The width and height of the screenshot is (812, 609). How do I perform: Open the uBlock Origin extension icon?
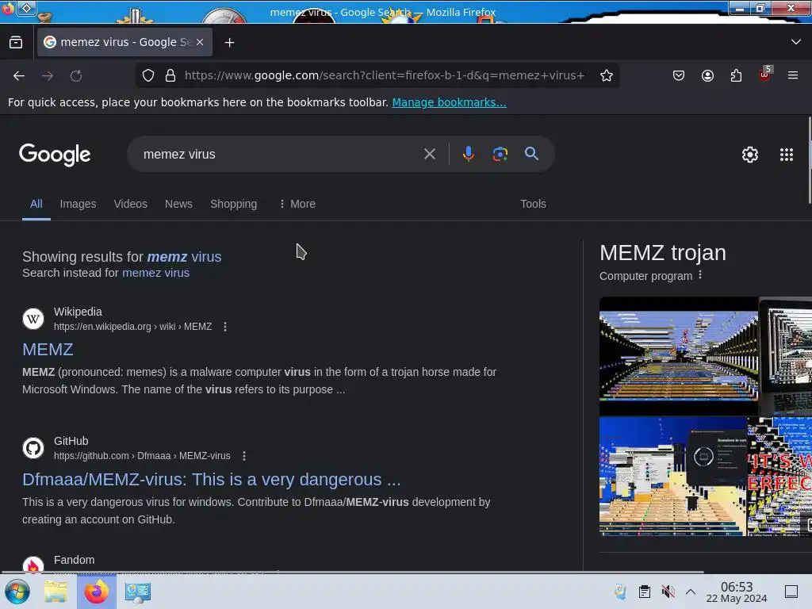tap(765, 75)
